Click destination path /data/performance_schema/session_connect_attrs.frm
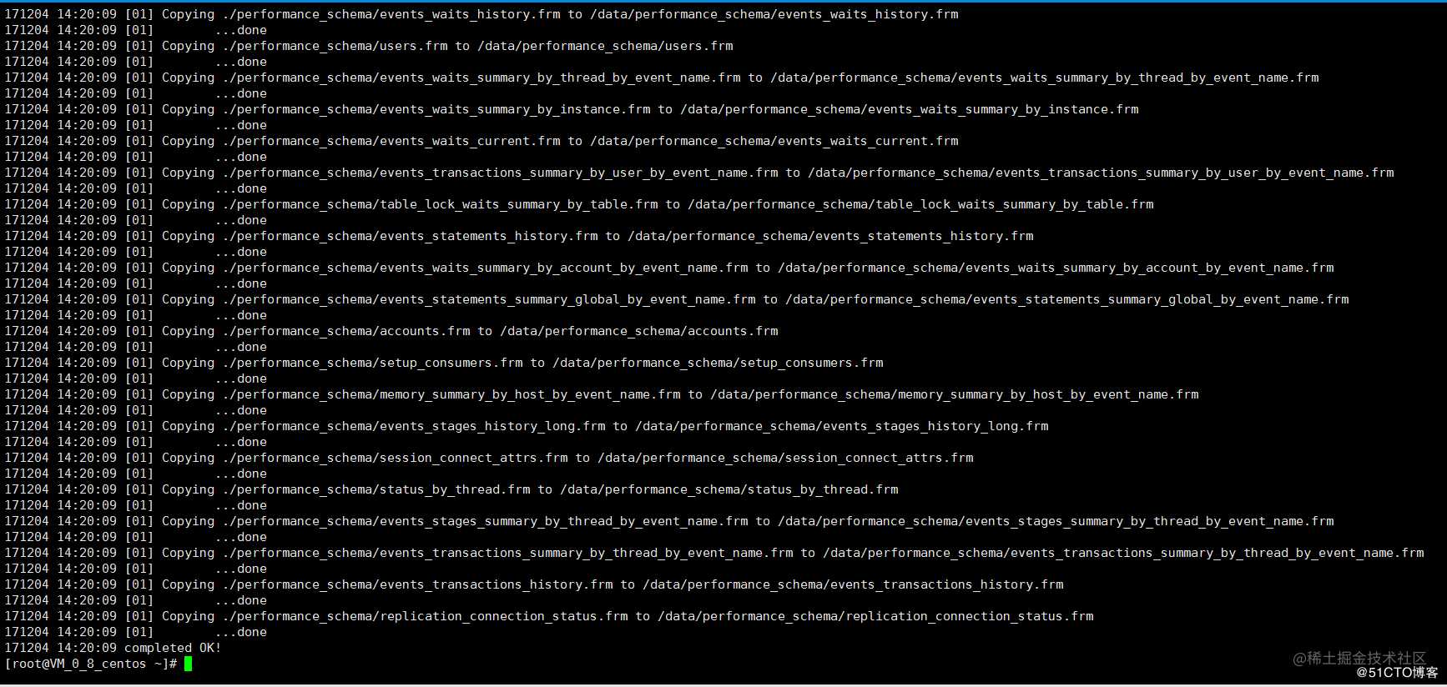The height and width of the screenshot is (687, 1447). click(786, 458)
